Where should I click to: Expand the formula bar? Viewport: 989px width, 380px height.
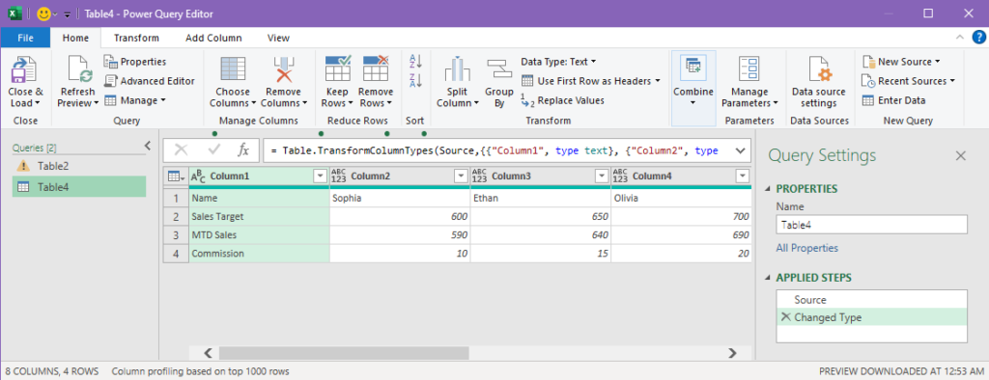[741, 150]
